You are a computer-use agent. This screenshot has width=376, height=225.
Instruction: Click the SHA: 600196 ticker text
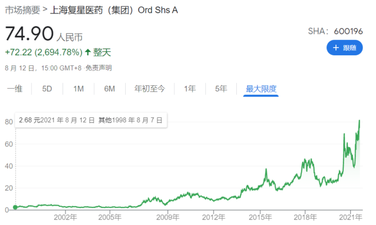(335, 31)
